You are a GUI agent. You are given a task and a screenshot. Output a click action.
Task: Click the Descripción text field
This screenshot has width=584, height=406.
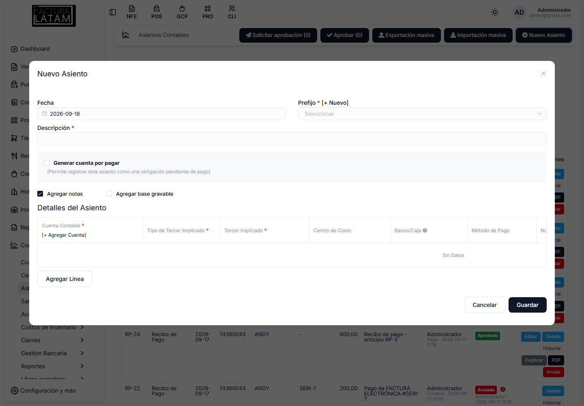coord(292,139)
